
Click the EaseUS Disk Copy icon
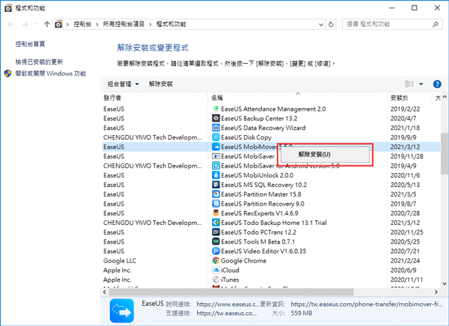[216, 137]
